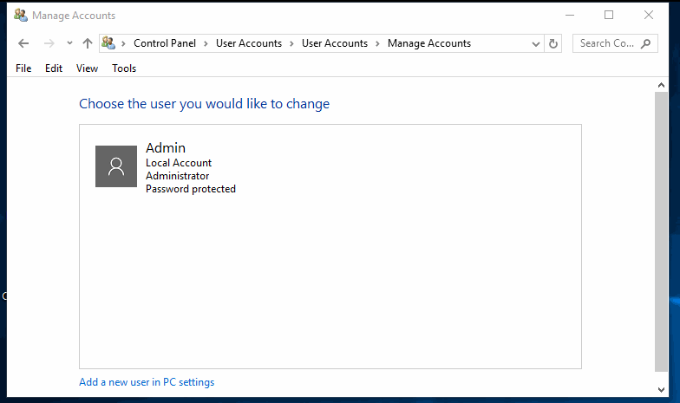Click the scrollbar up arrow
This screenshot has height=403, width=680.
pos(661,85)
